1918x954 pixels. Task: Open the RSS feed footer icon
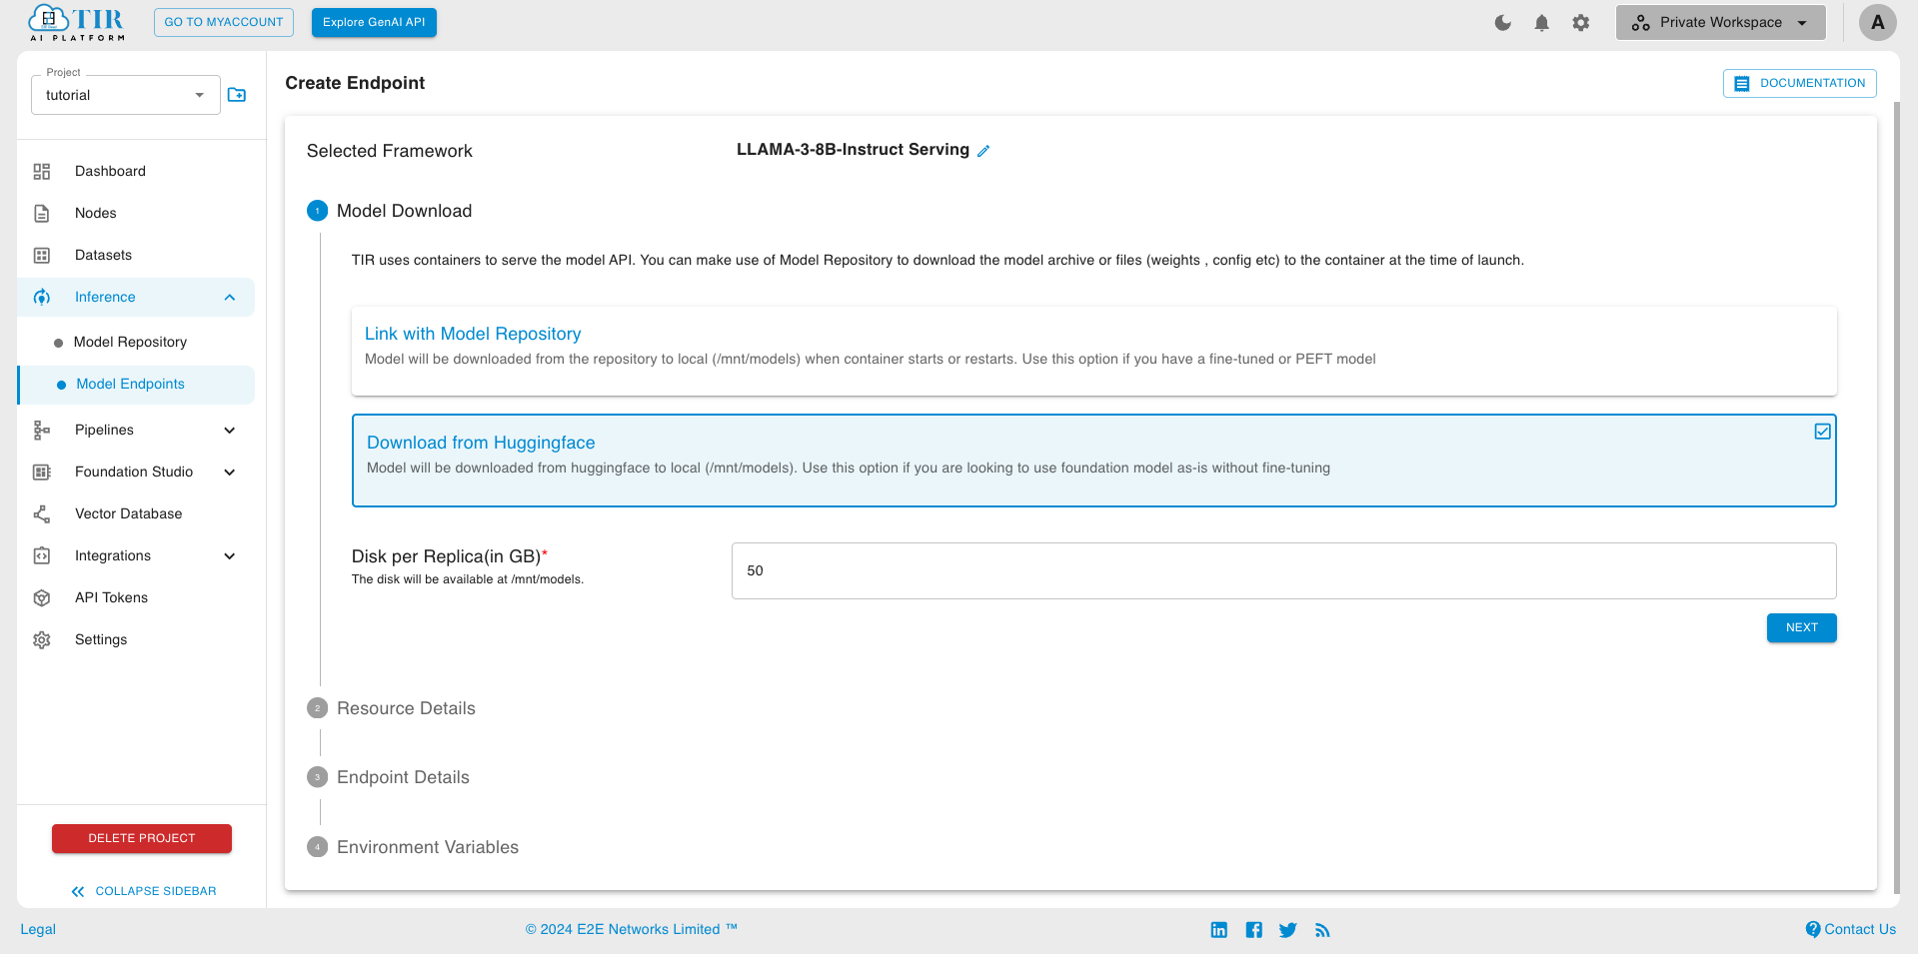[1322, 930]
